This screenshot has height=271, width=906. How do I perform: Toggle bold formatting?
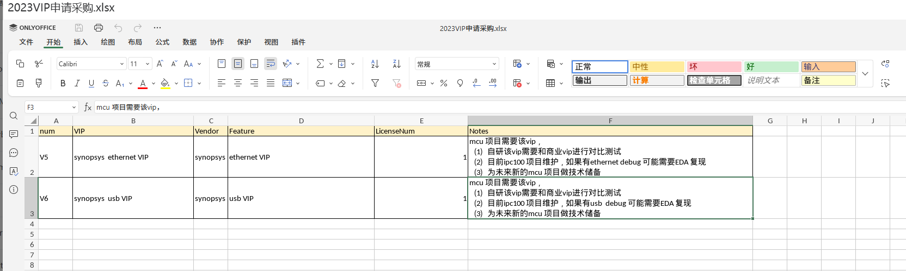[x=63, y=83]
